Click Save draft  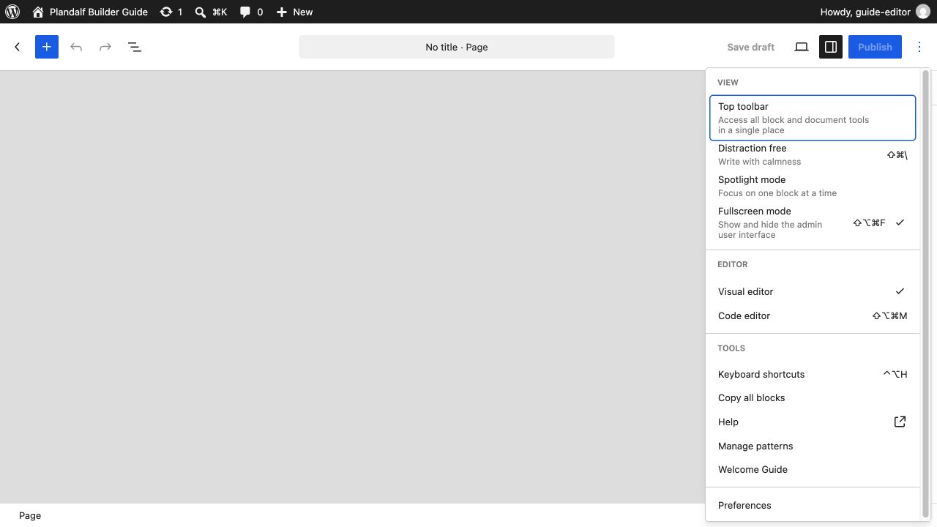(x=750, y=47)
